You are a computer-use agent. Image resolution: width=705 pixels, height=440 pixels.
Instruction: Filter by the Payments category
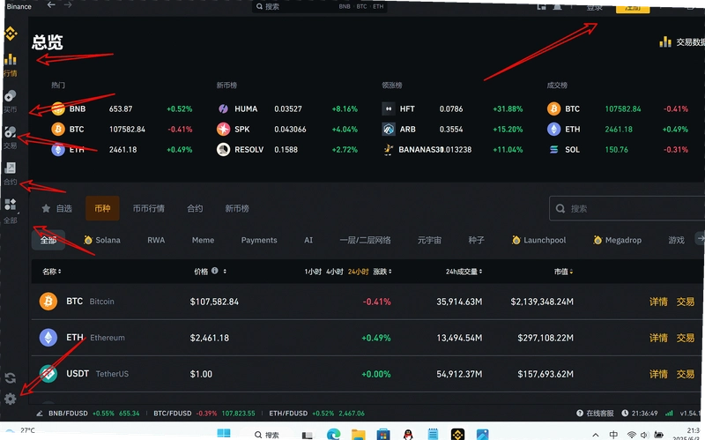tap(259, 240)
